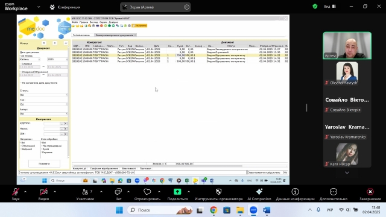Open File Explorer from the taskbar
Image resolution: width=386 pixels, height=217 pixels.
click(240, 210)
